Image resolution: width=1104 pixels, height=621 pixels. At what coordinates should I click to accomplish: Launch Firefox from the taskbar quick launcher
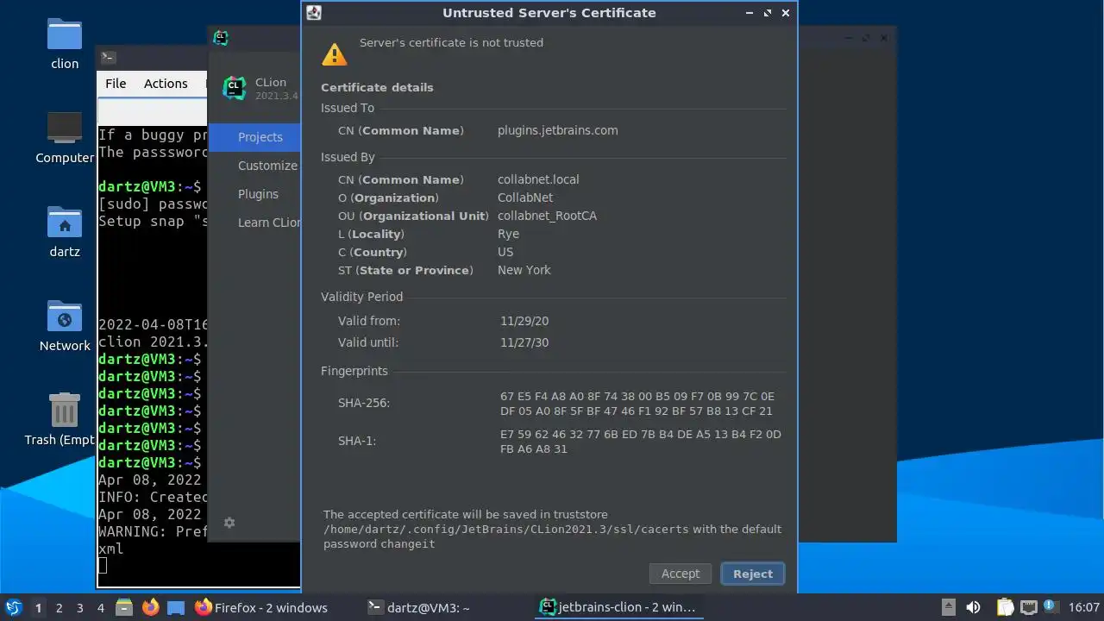point(151,608)
